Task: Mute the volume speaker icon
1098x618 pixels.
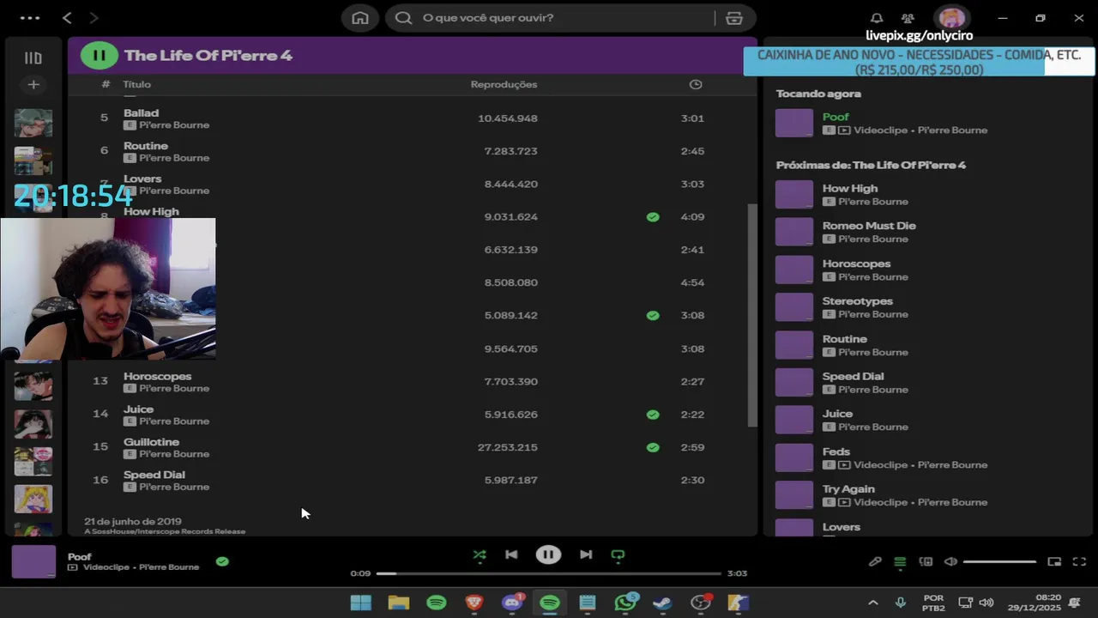Action: pyautogui.click(x=950, y=562)
